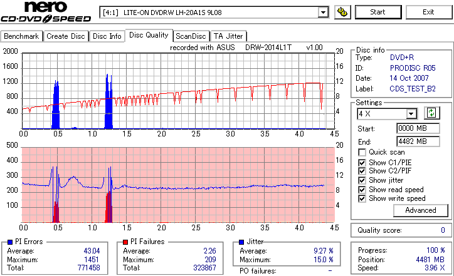Click the red PI Failures legend square

tap(125, 242)
